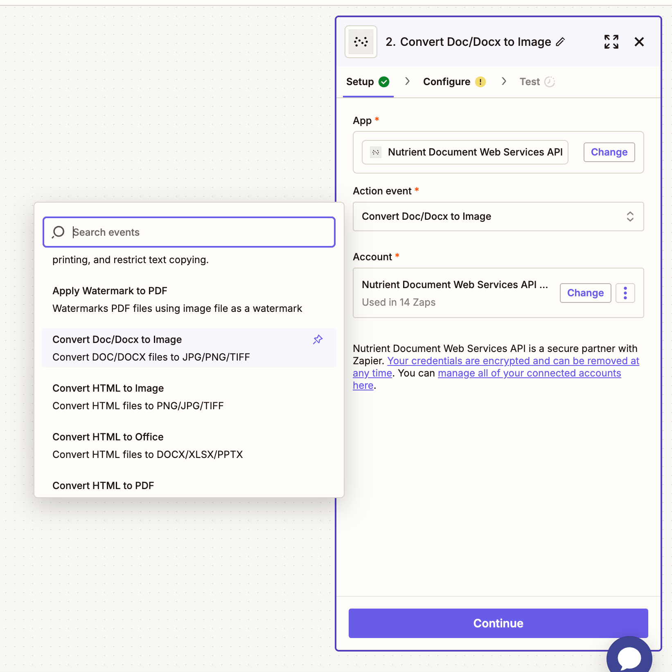Click the green Setup complete checkmark icon
Viewport: 672px width, 672px height.
384,82
